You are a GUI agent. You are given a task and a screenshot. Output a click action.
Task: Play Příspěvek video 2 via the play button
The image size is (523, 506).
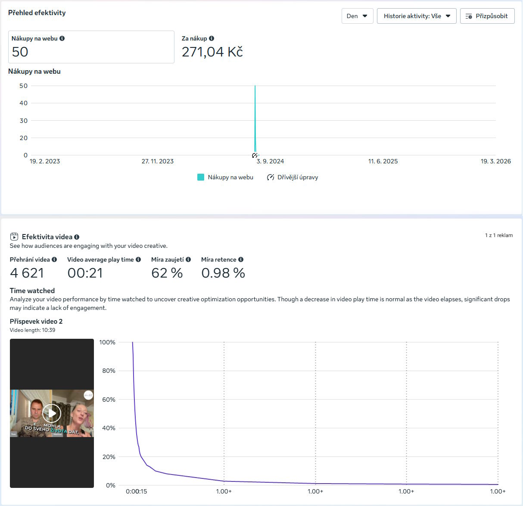tap(52, 413)
